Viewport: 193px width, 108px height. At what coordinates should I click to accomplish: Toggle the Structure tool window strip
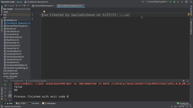click(x=2, y=25)
